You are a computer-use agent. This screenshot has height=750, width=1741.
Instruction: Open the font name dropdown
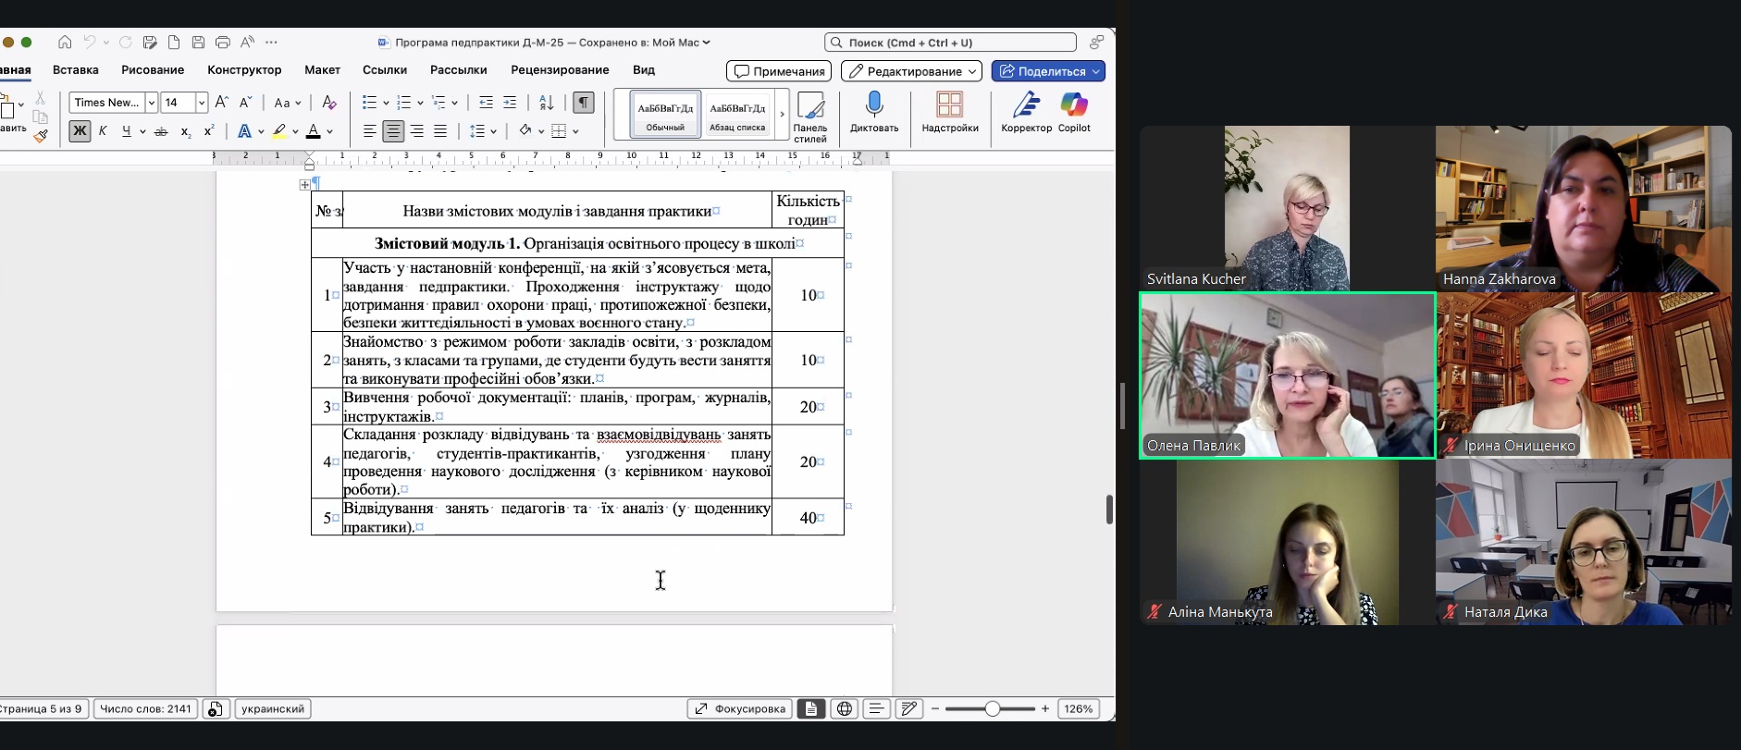tap(151, 103)
